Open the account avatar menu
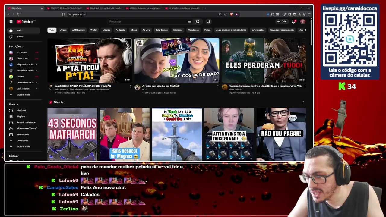The image size is (386, 217). (x=303, y=22)
